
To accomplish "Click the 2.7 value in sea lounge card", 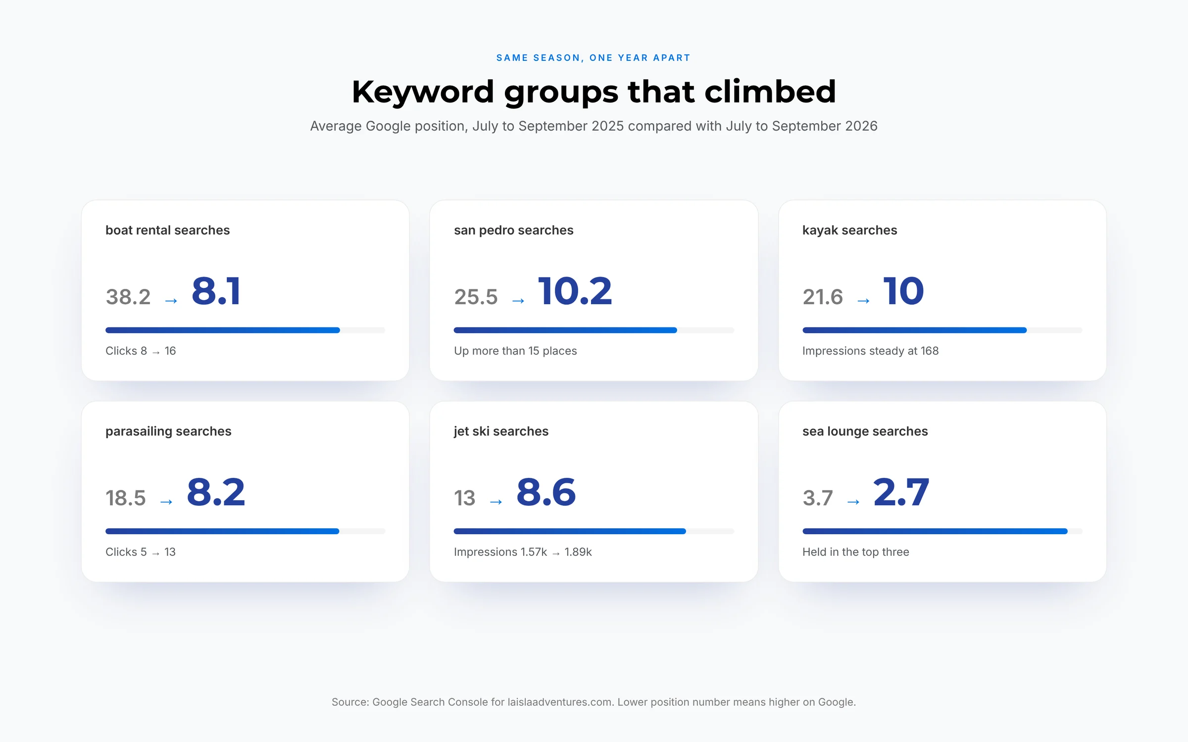I will pos(901,492).
